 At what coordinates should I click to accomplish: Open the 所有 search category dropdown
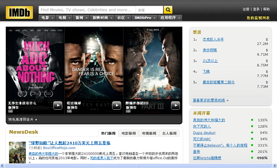click(x=149, y=10)
